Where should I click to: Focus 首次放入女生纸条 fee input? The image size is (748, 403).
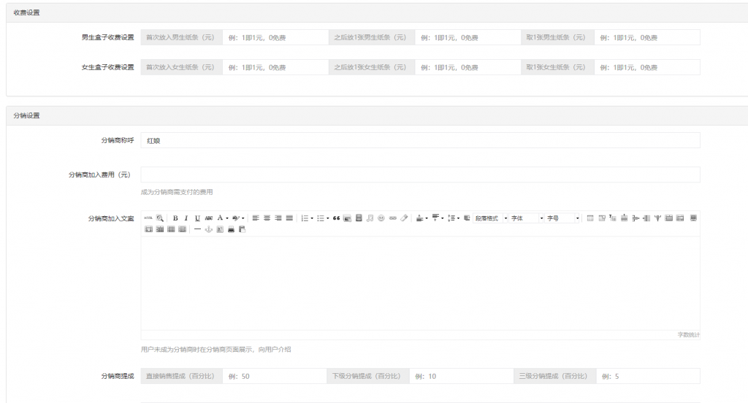(x=275, y=67)
